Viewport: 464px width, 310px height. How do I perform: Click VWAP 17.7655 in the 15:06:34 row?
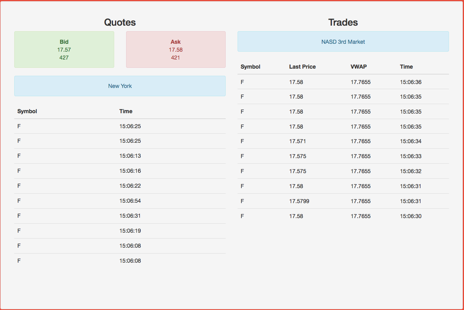tap(360, 142)
